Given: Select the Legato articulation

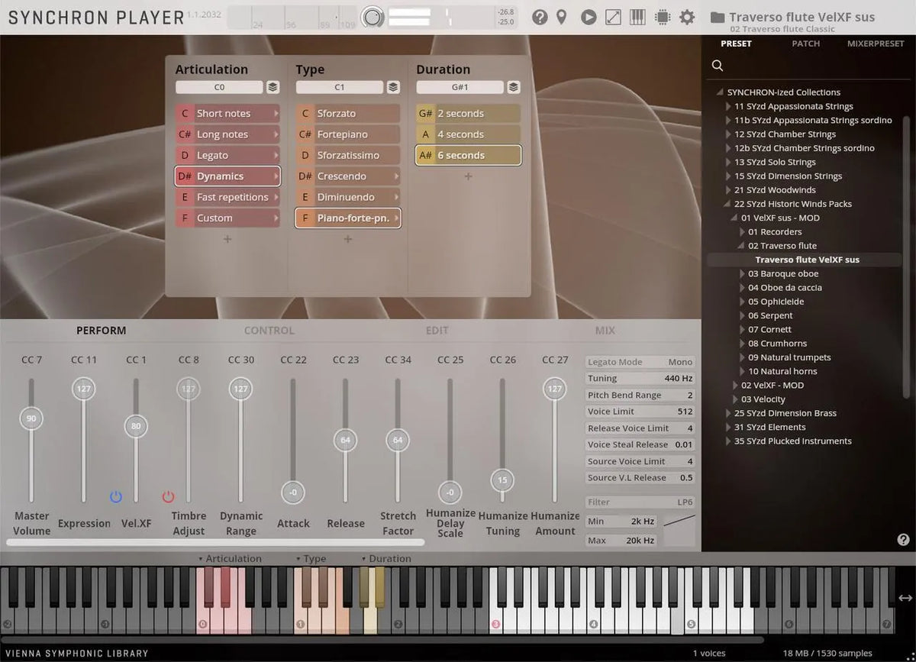Looking at the screenshot, I should tap(227, 156).
